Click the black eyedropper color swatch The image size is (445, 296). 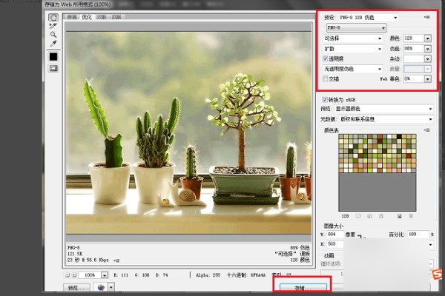coord(53,56)
